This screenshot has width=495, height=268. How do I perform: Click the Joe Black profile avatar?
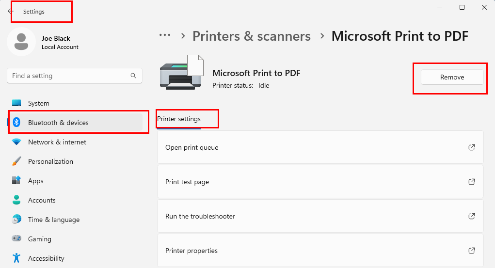(x=21, y=42)
